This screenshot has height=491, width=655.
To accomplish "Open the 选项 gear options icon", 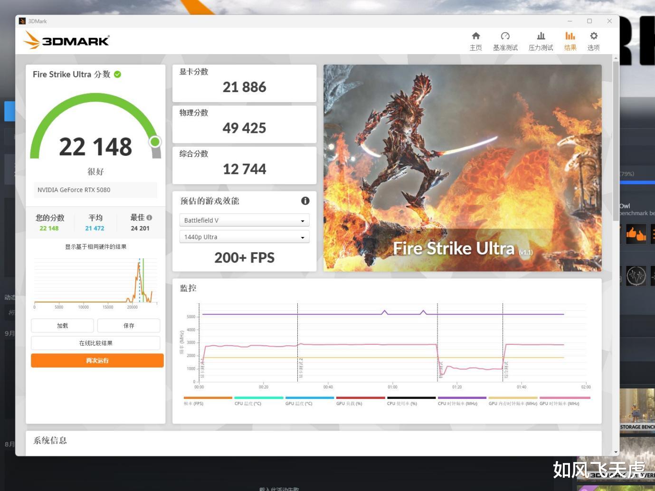I will 594,36.
